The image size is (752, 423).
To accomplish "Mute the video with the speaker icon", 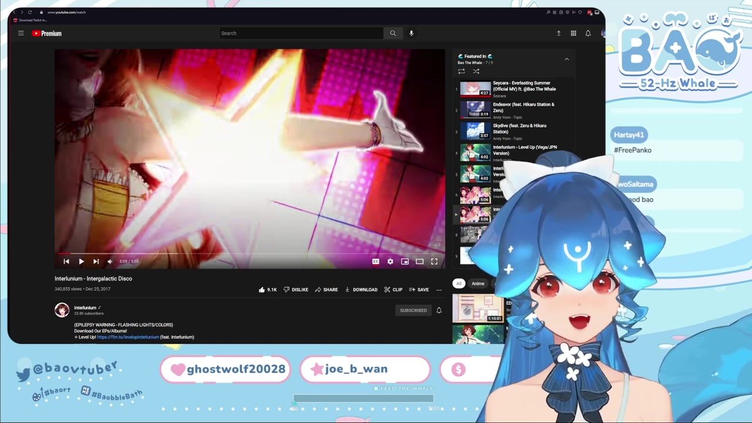I will pyautogui.click(x=110, y=261).
